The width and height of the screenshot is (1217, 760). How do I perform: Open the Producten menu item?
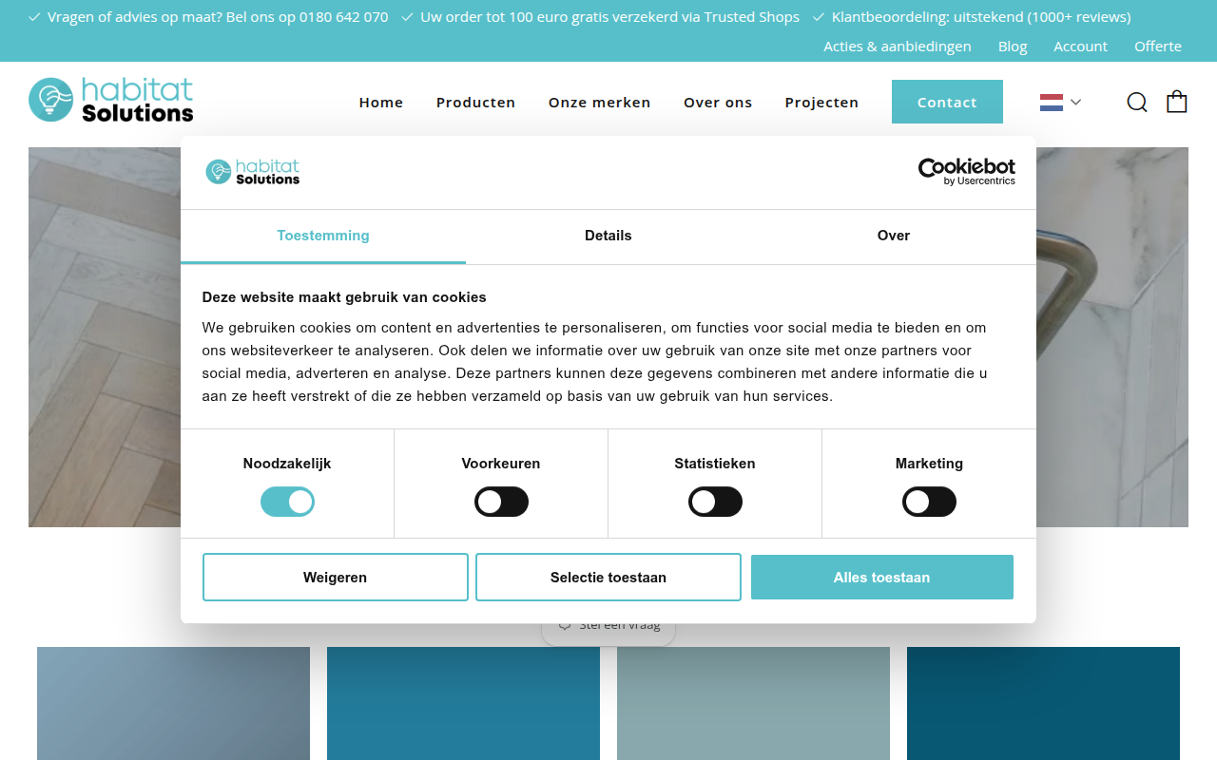tap(475, 102)
